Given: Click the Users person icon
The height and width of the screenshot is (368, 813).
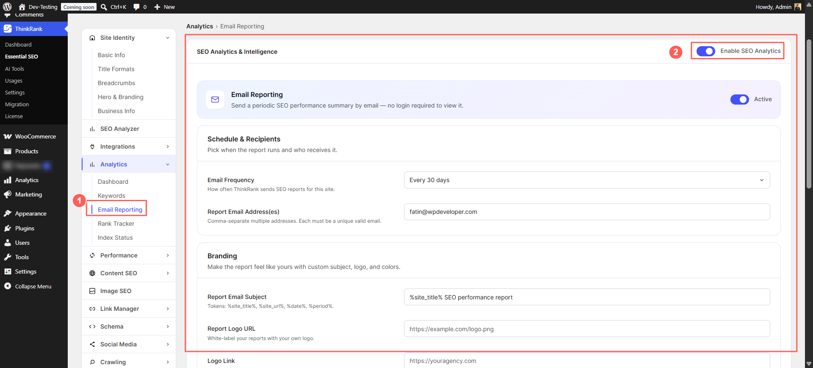Looking at the screenshot, I should coord(8,243).
